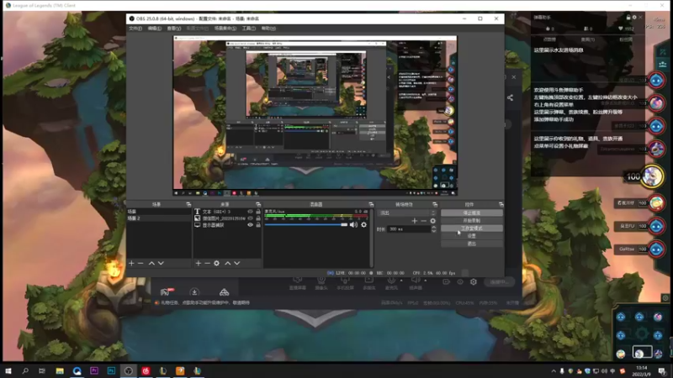Remove scene transition with minus icon
Viewport: 673px width, 378px height.
(424, 221)
